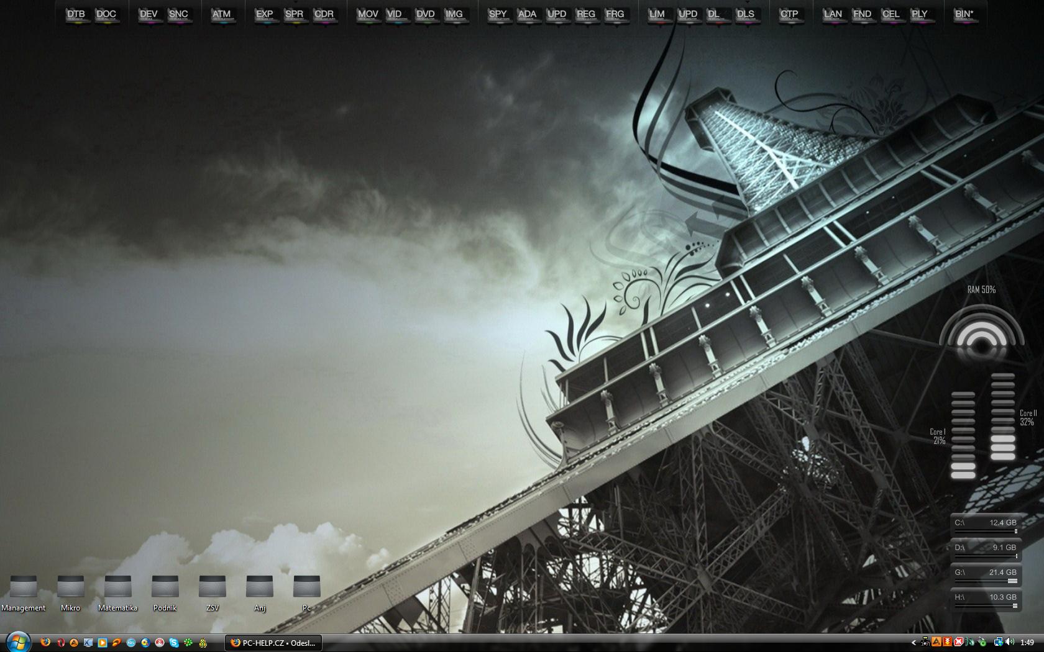
Task: Open the Matematika desktop folder
Action: click(x=117, y=587)
